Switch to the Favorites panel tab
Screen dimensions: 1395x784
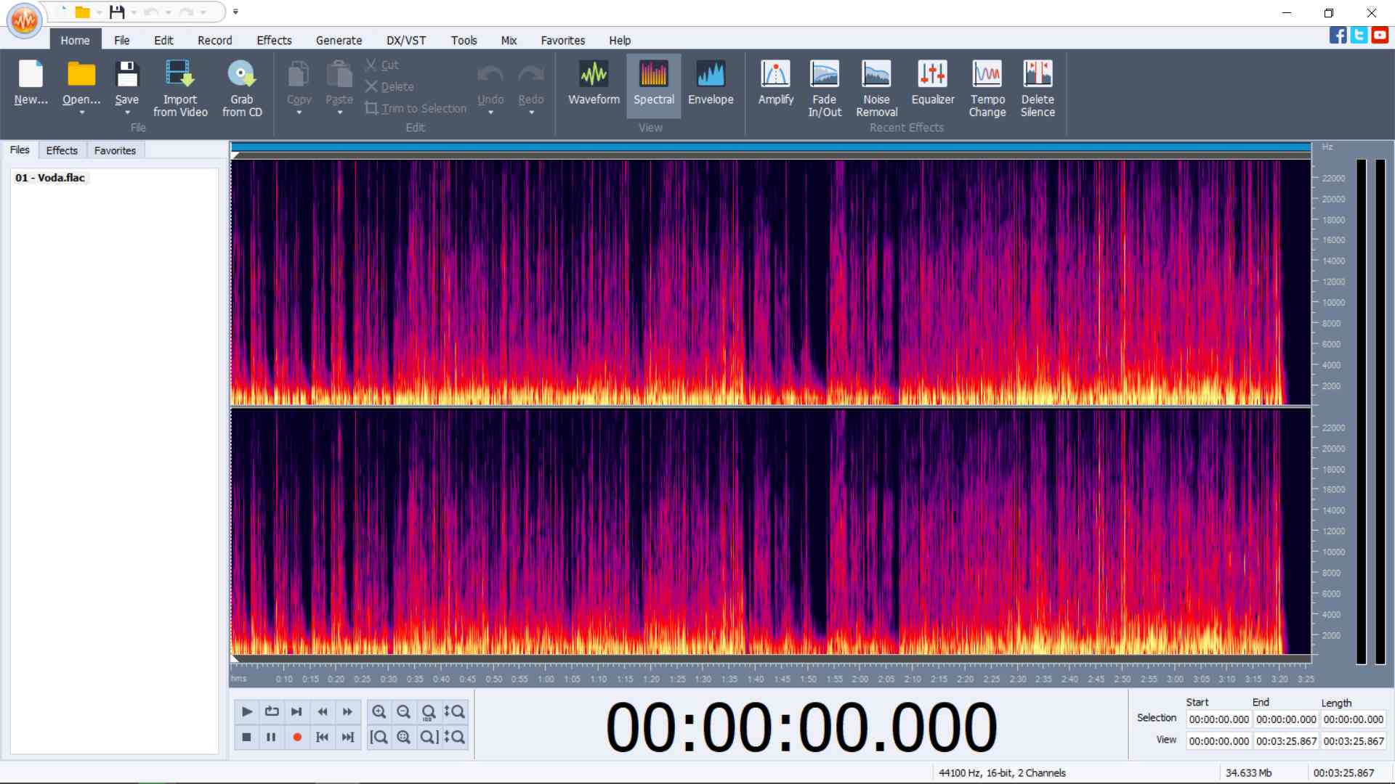tap(115, 150)
